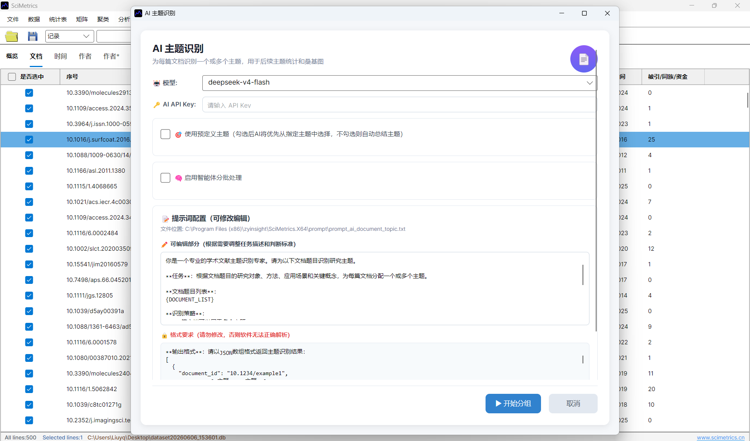The width and height of the screenshot is (750, 441).
Task: Click the open folder icon in the SciMetrics toolbar
Action: 12,36
